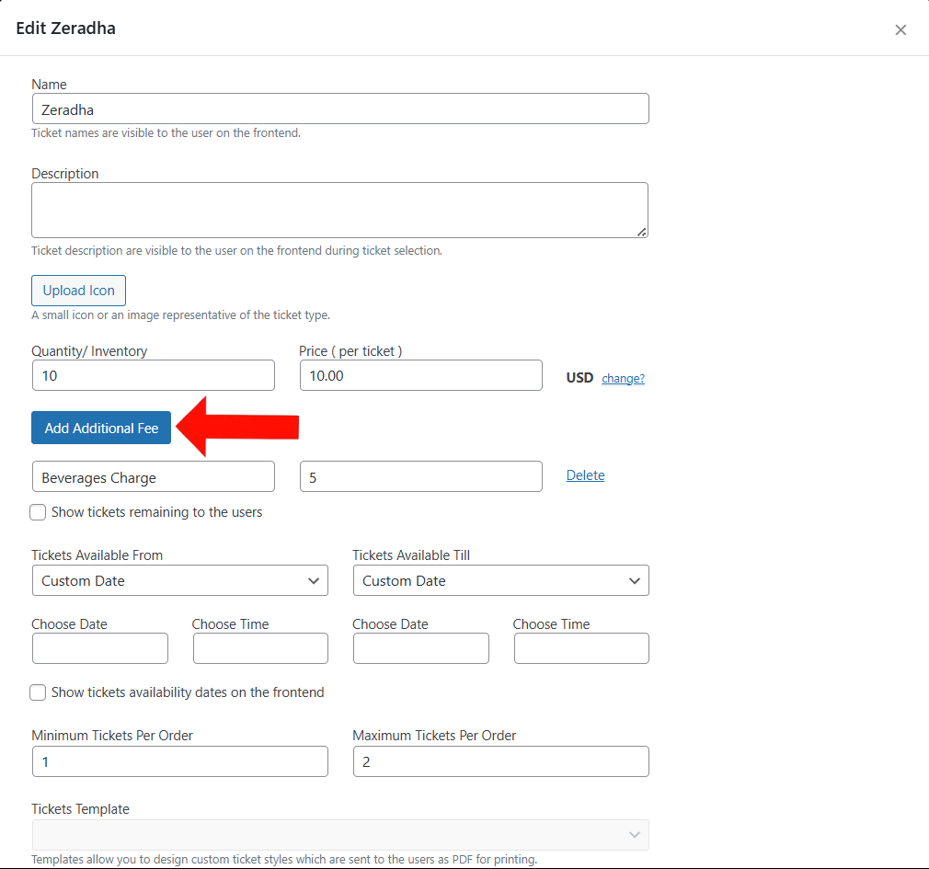Click Choose Date under Tickets Available From
929x869 pixels.
(x=100, y=648)
